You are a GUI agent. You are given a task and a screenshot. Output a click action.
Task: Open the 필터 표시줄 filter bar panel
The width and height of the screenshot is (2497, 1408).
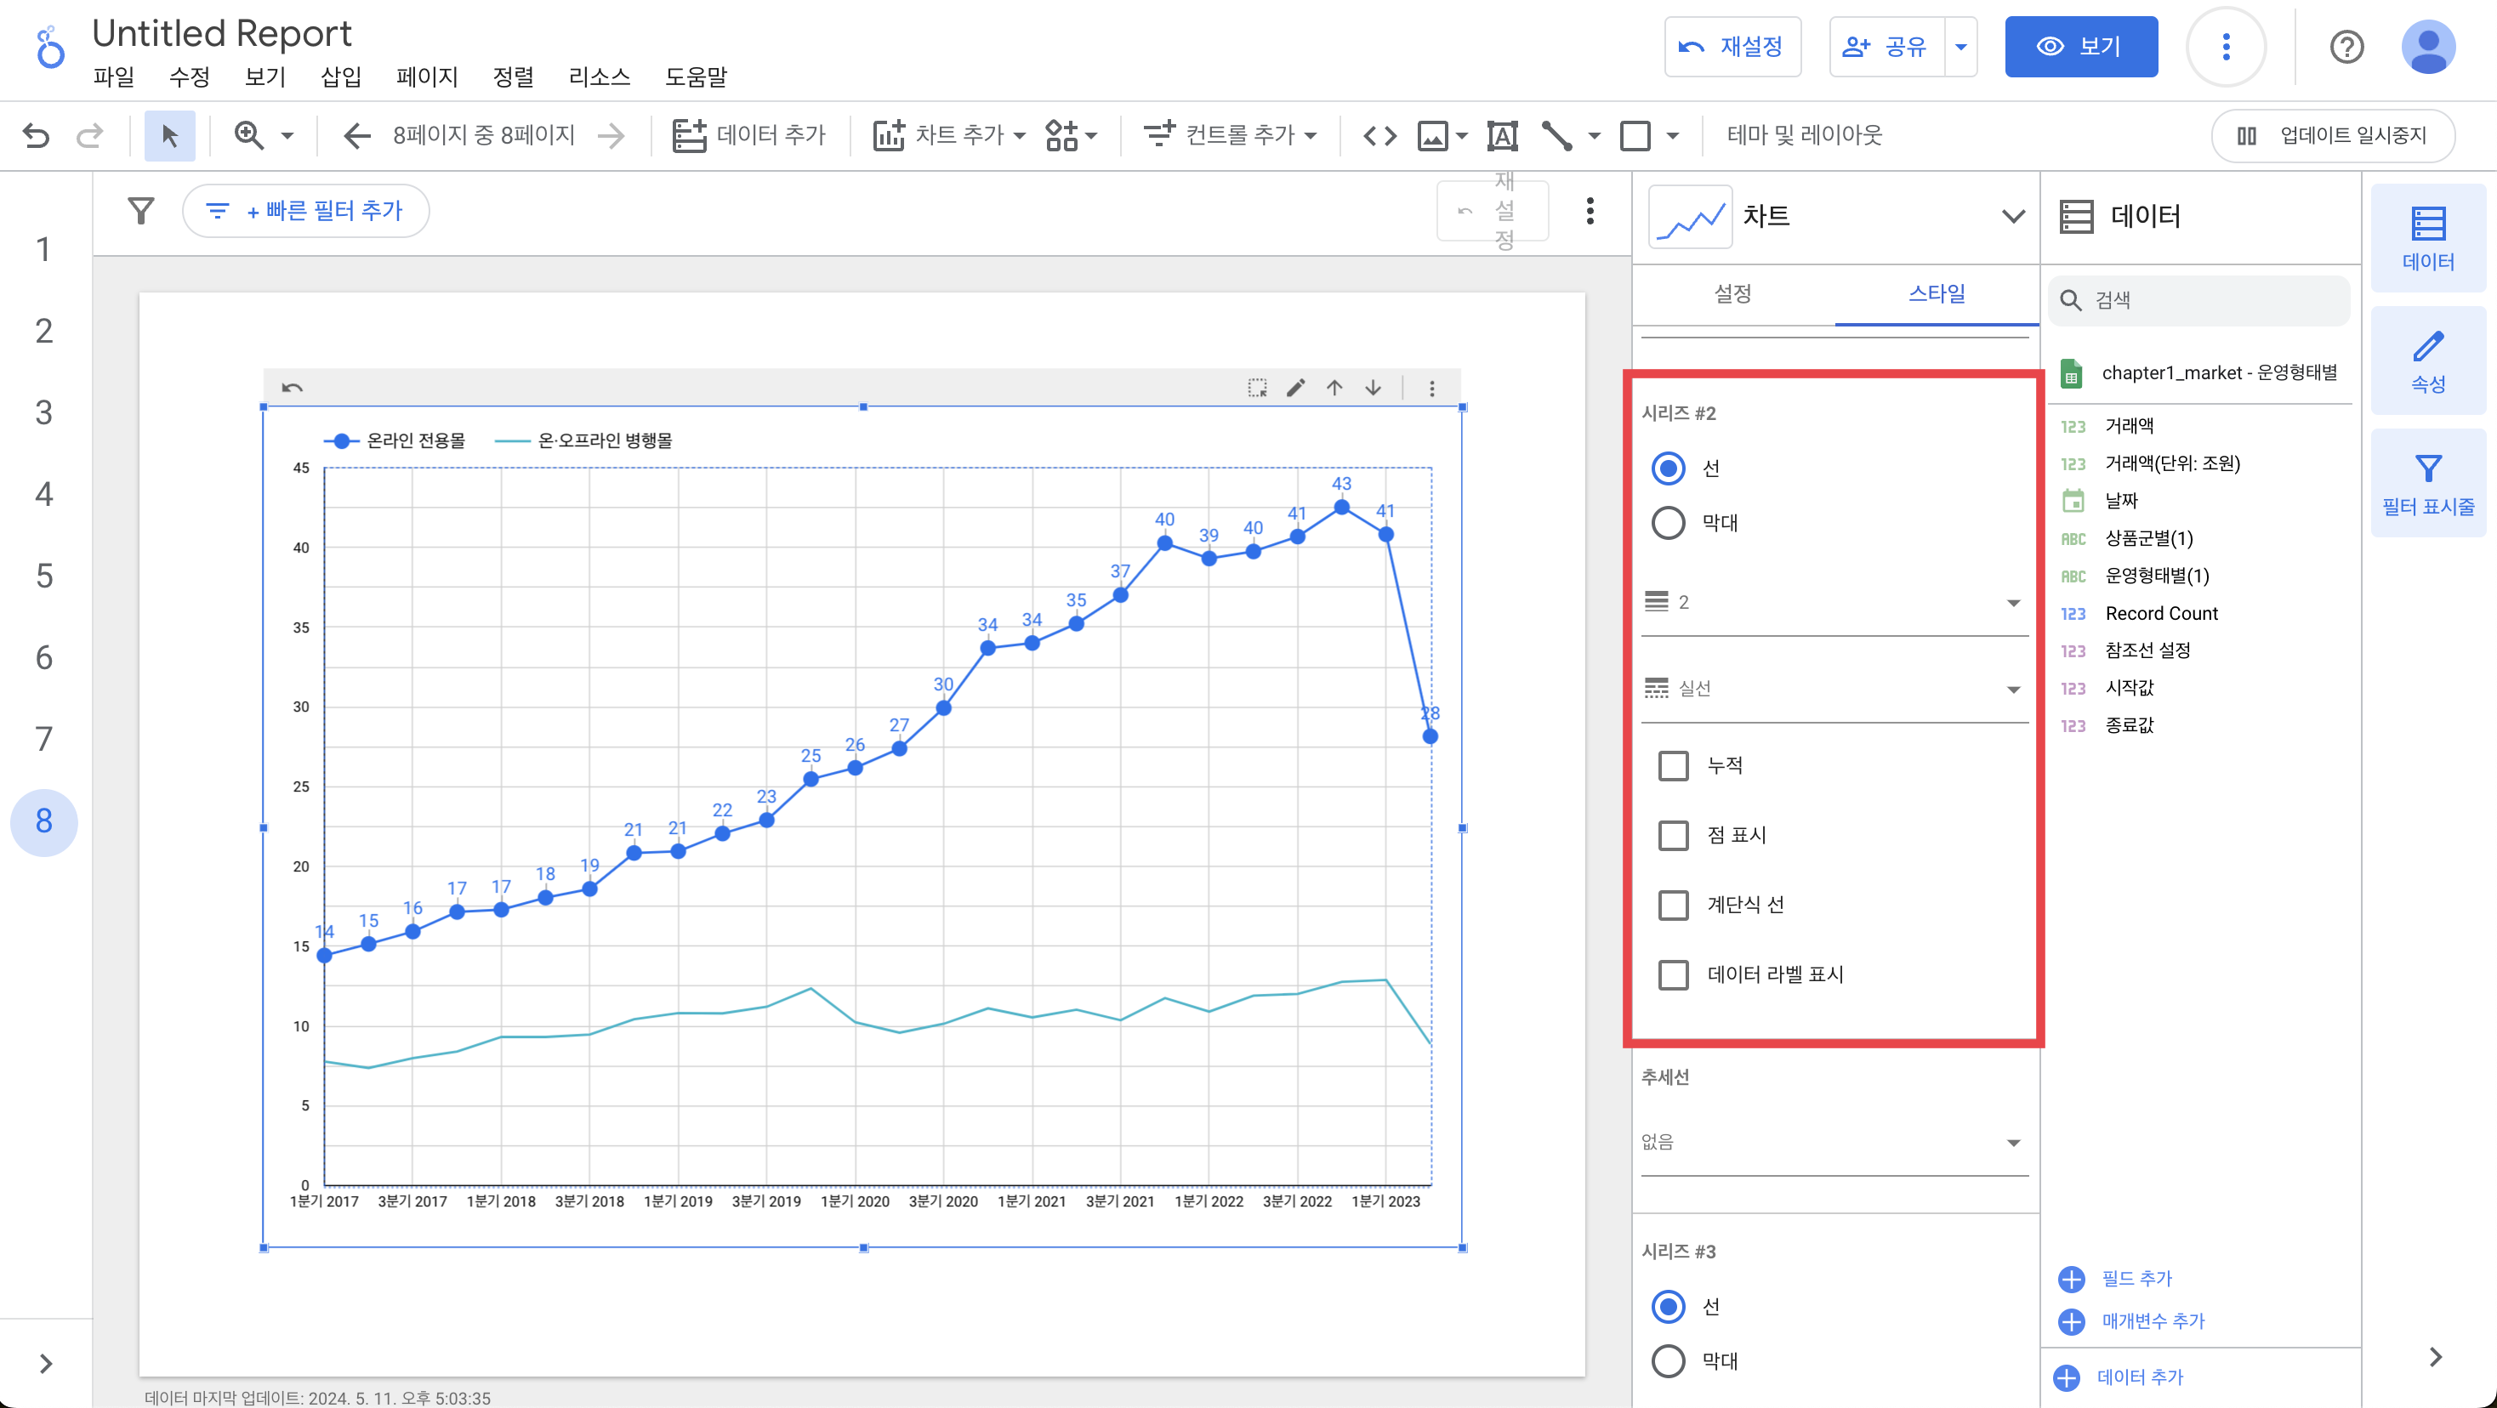[x=2427, y=484]
